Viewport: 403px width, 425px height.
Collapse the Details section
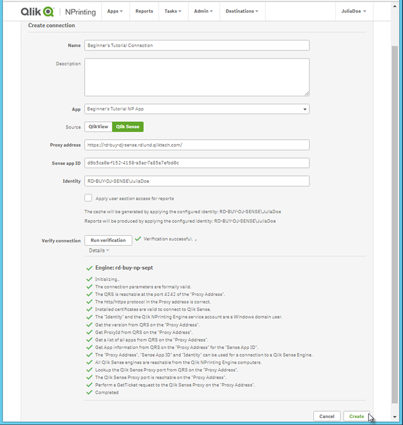point(99,250)
